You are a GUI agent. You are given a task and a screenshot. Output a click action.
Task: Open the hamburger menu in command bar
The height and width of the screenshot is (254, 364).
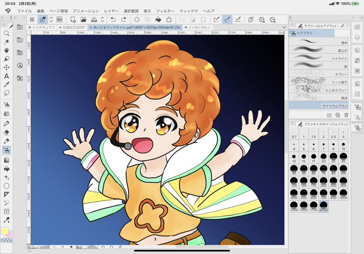click(x=32, y=20)
